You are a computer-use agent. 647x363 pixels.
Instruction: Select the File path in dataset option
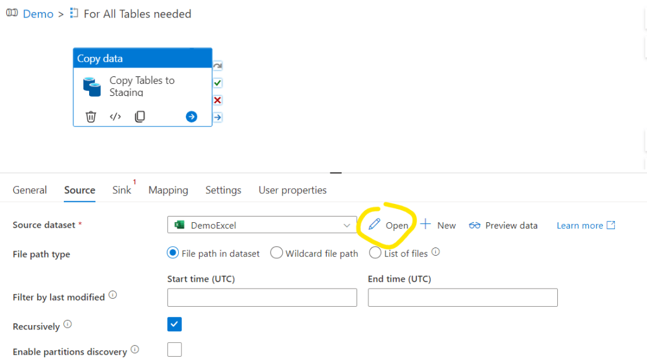pos(172,253)
